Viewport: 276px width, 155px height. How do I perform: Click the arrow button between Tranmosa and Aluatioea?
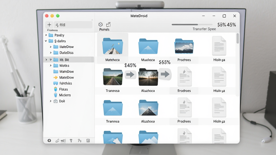(130, 75)
